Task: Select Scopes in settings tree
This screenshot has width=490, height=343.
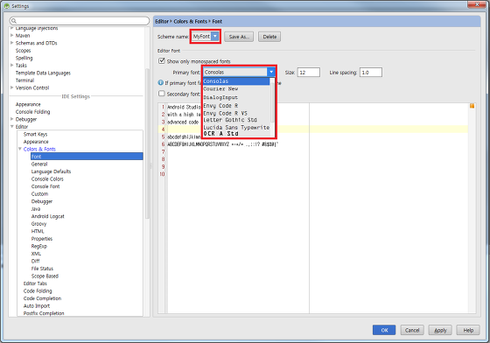Action: coord(23,50)
